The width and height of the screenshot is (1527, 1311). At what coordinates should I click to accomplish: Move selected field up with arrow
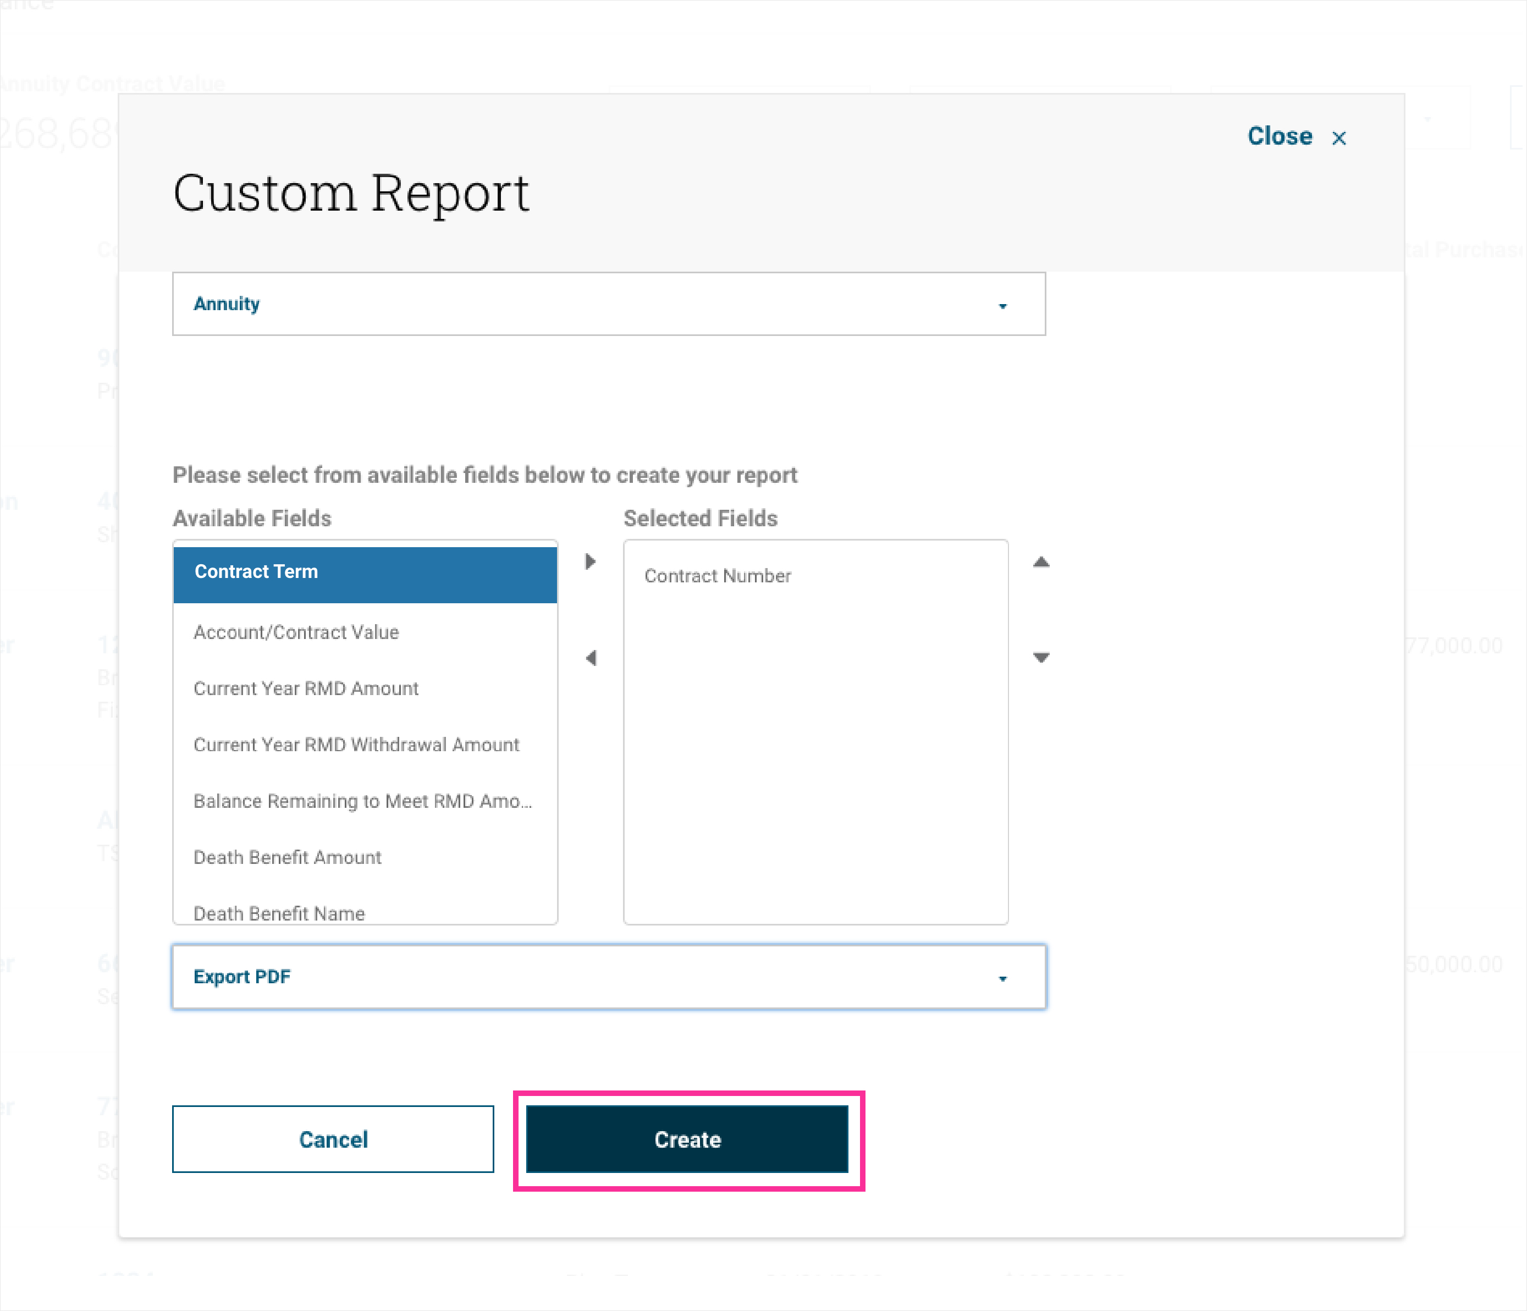(x=1040, y=562)
